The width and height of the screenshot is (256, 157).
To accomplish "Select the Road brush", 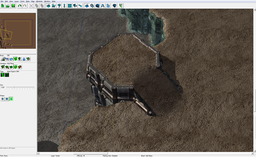I will pos(7,59).
